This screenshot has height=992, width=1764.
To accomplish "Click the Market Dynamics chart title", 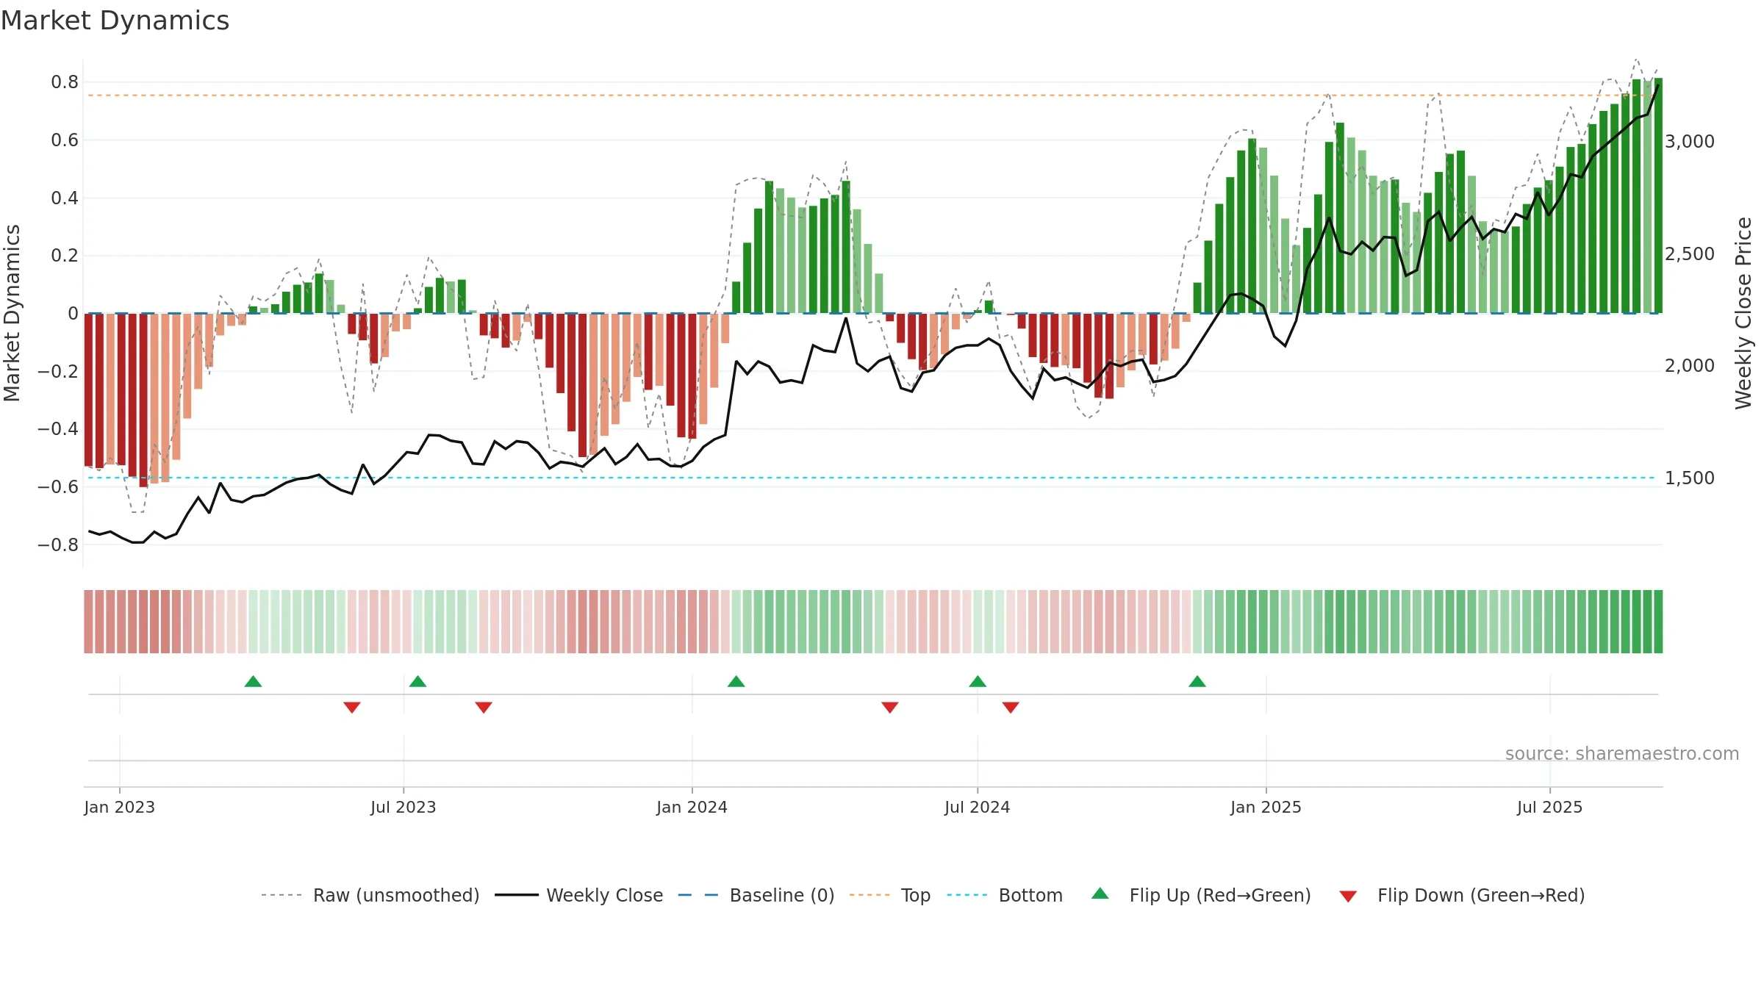I will [115, 21].
